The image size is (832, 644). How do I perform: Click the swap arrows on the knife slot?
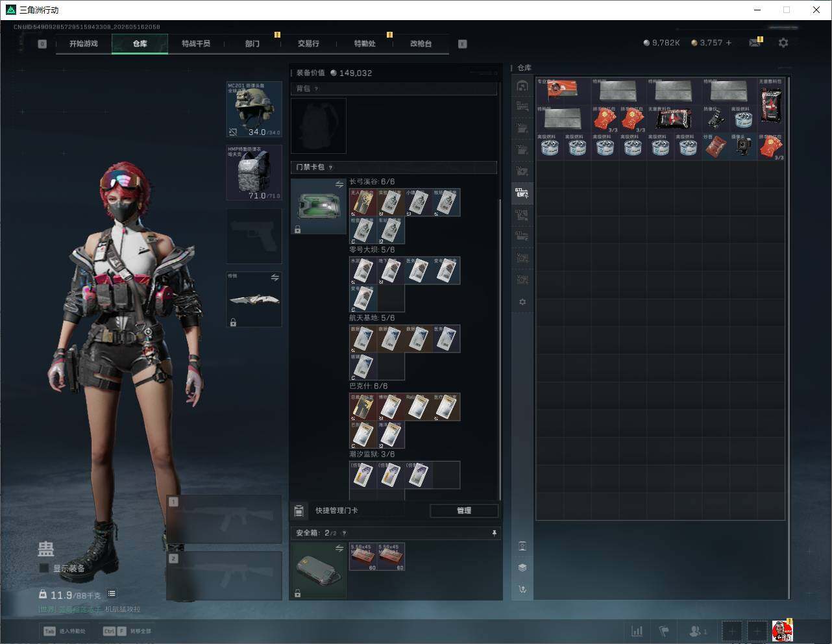(275, 278)
